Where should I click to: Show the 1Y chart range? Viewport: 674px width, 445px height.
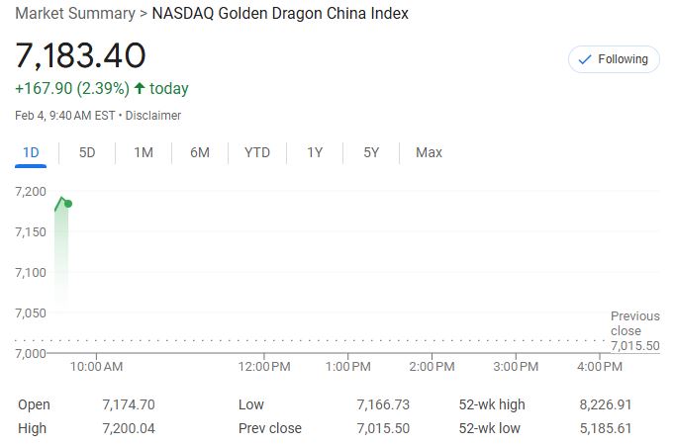pos(315,152)
